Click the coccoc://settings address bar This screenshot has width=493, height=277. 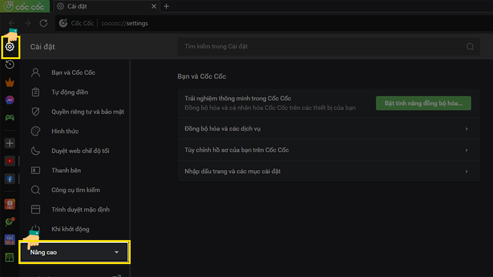pyautogui.click(x=274, y=23)
